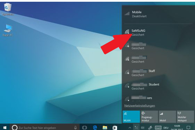Select the Dieser PC desktop icon
The image size is (195, 130).
tap(8, 30)
